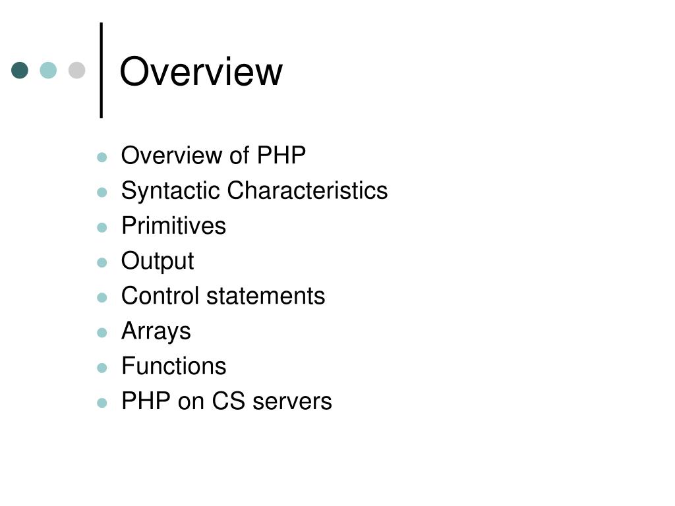Click the vertical black divider line

click(x=102, y=70)
